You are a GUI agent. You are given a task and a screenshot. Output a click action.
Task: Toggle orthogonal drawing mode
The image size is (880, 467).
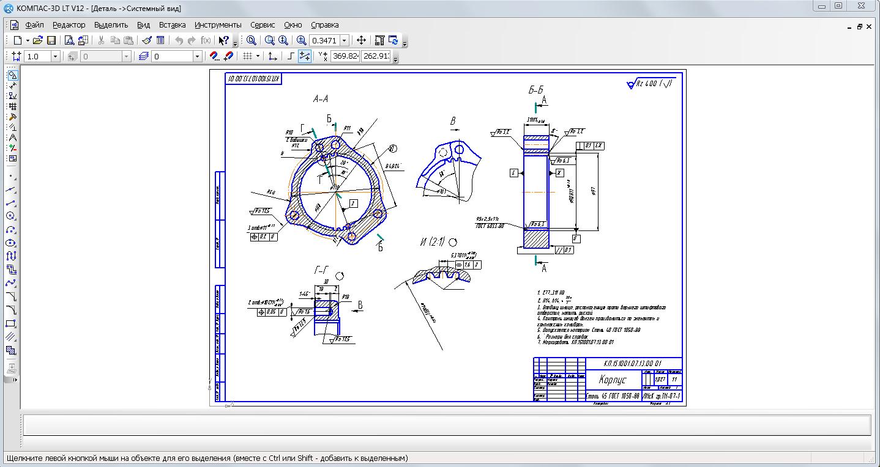[291, 56]
